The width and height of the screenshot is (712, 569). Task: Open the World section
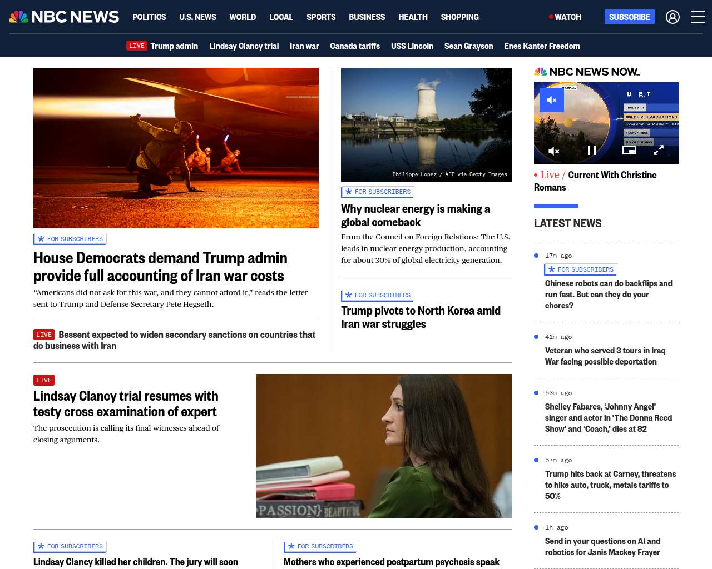tap(243, 17)
